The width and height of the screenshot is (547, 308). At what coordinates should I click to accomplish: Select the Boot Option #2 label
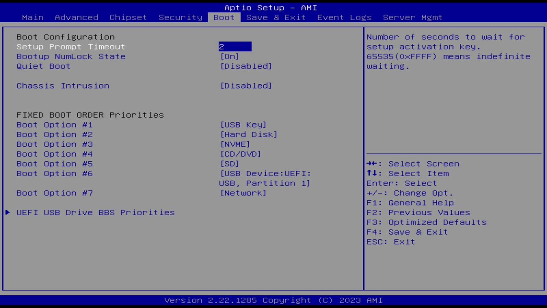(x=55, y=134)
